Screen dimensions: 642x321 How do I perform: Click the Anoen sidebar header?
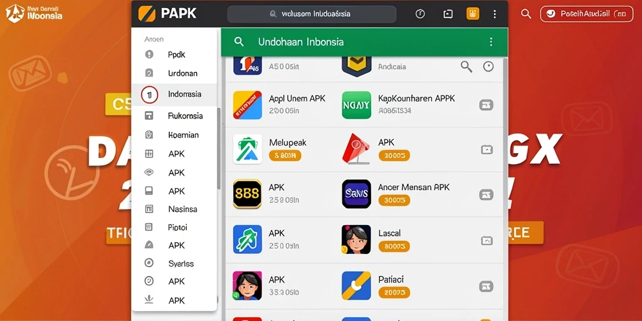tap(154, 39)
